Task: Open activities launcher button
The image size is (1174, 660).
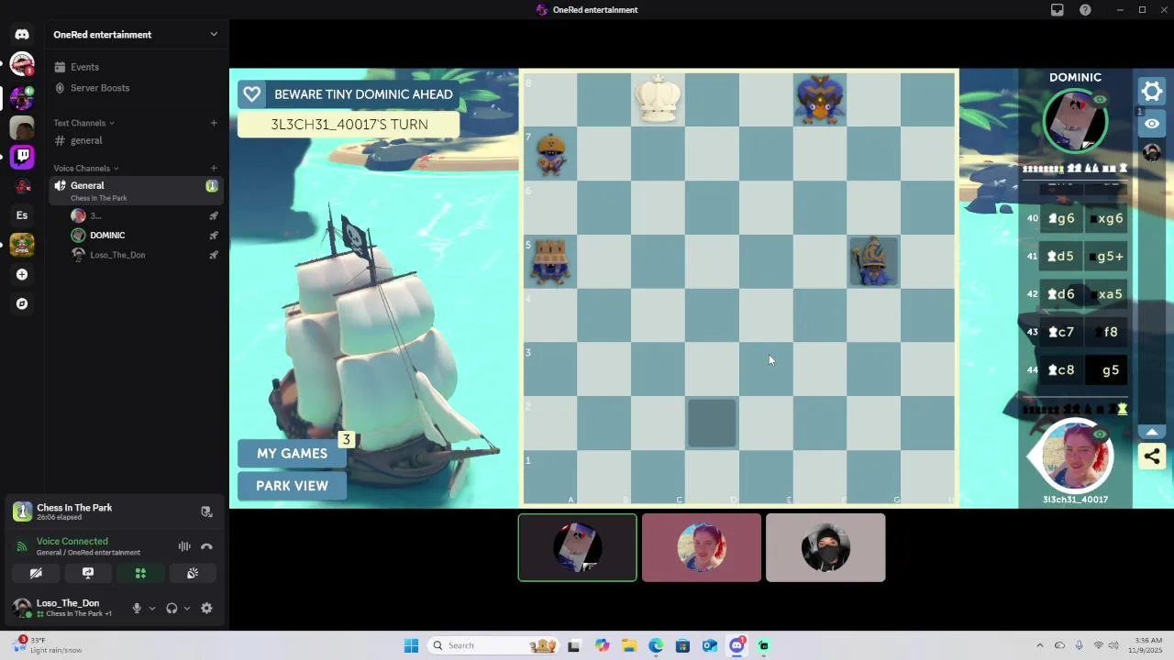Action: pos(140,573)
